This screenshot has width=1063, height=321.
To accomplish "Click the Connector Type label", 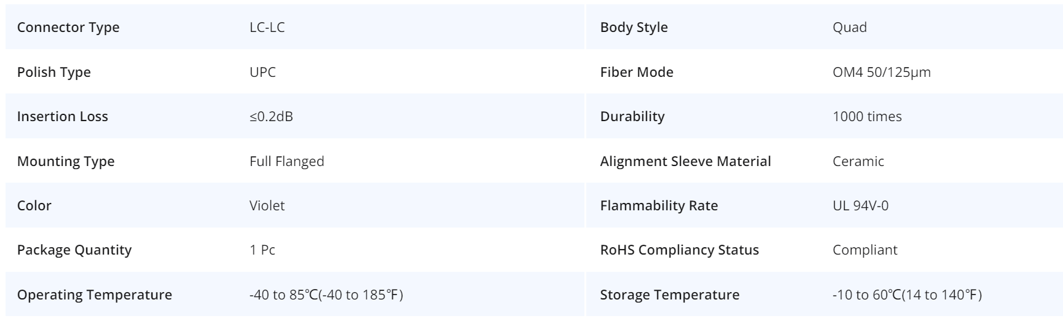I will click(68, 28).
